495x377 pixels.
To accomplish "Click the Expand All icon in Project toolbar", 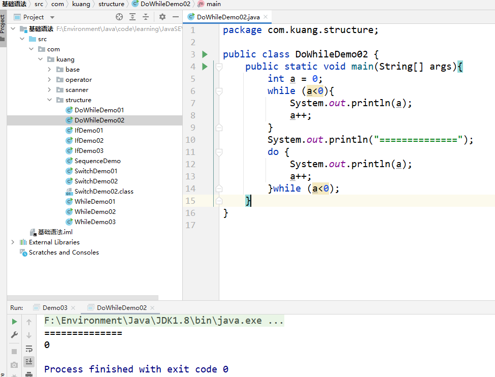I will point(133,17).
